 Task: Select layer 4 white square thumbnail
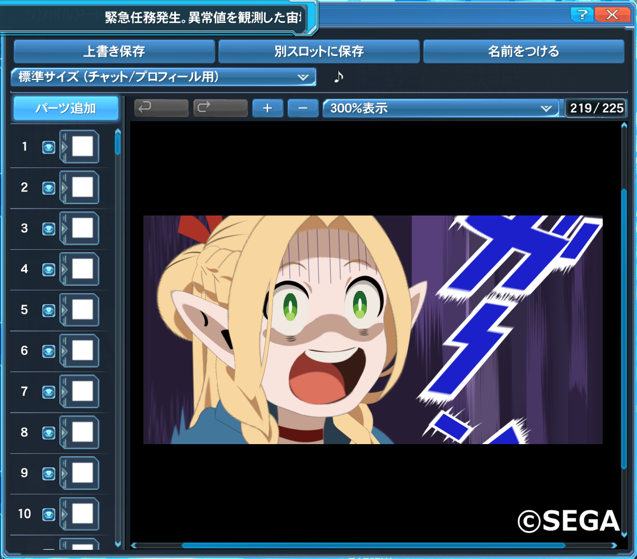pos(82,269)
